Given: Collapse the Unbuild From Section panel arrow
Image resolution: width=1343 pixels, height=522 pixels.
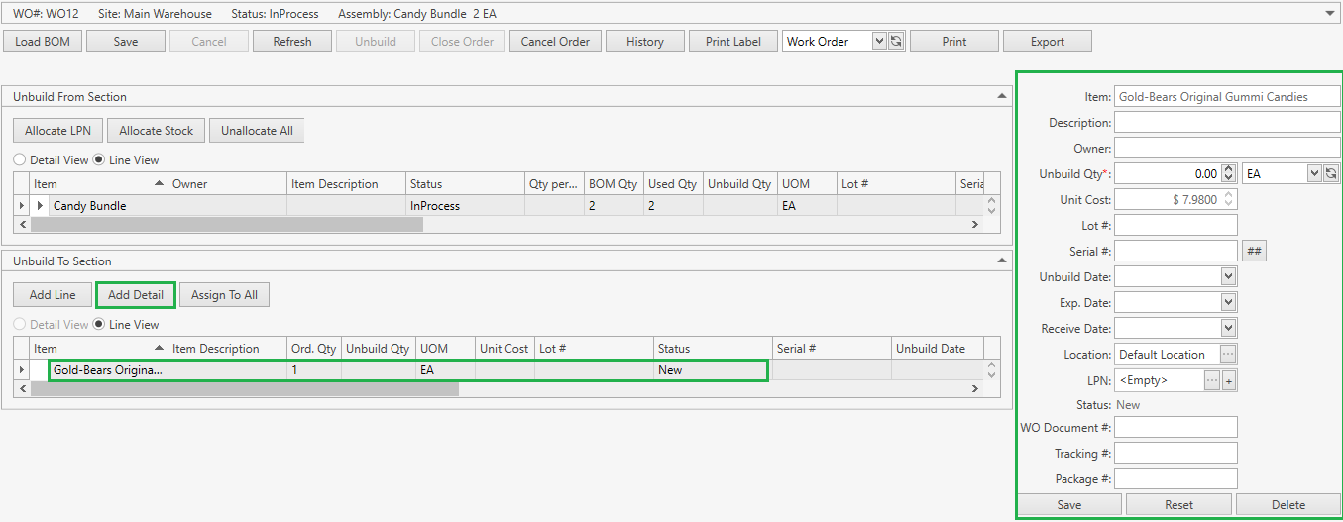Looking at the screenshot, I should click(x=1001, y=97).
